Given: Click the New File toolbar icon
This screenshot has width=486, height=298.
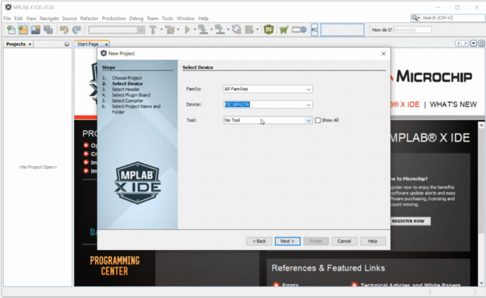Looking at the screenshot, I should [11, 30].
